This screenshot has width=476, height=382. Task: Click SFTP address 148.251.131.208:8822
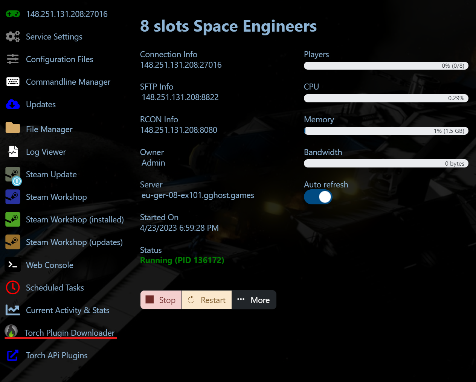(180, 97)
